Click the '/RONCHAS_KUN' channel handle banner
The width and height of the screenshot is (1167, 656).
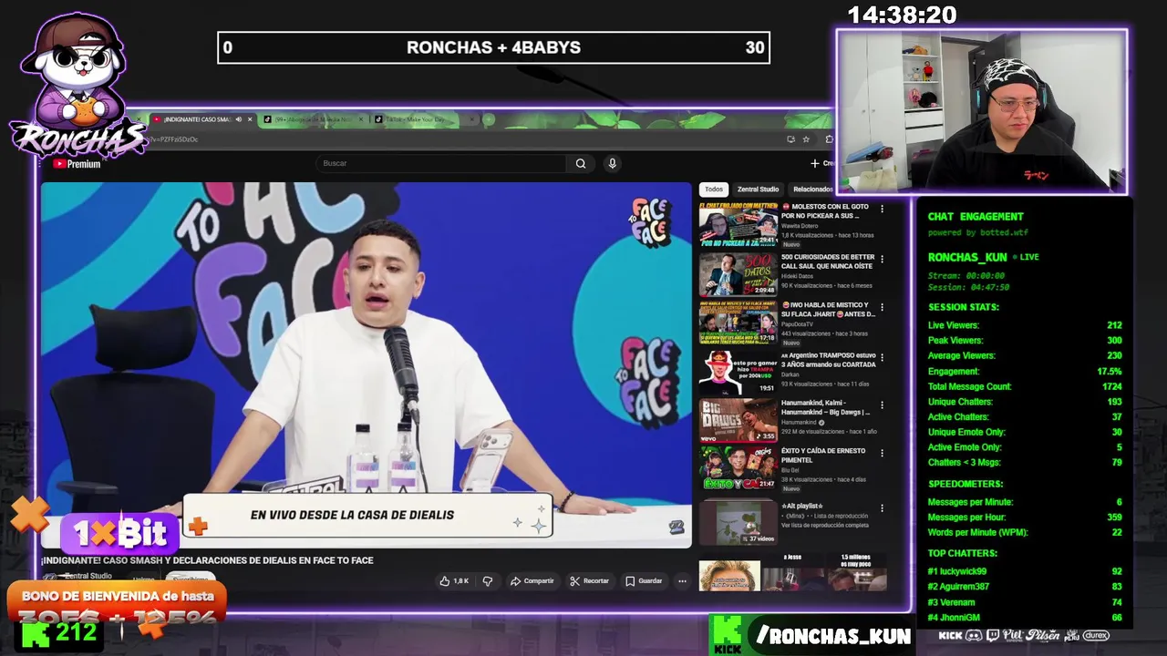pyautogui.click(x=831, y=636)
